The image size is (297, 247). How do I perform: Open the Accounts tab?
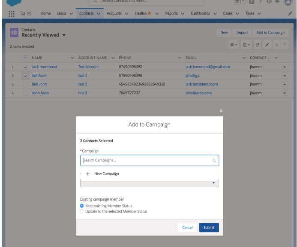(x=114, y=13)
